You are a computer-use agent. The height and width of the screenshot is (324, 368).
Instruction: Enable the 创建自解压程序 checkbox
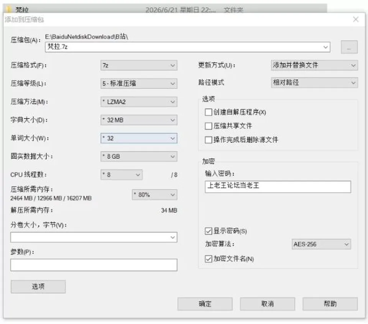point(209,112)
